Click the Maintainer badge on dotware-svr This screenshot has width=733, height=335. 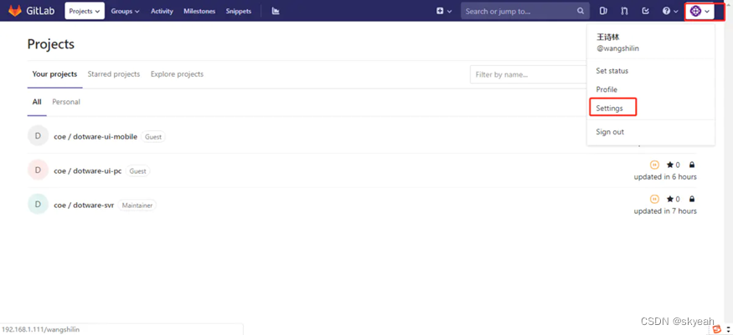[x=137, y=205]
